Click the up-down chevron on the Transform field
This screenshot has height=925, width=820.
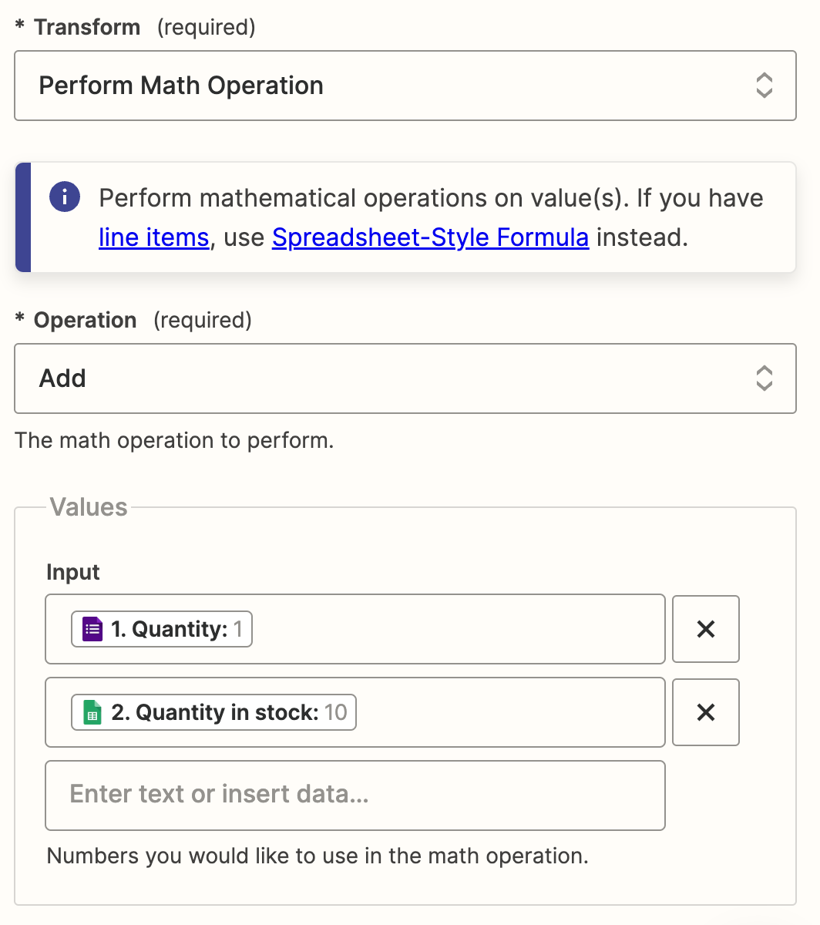click(764, 86)
